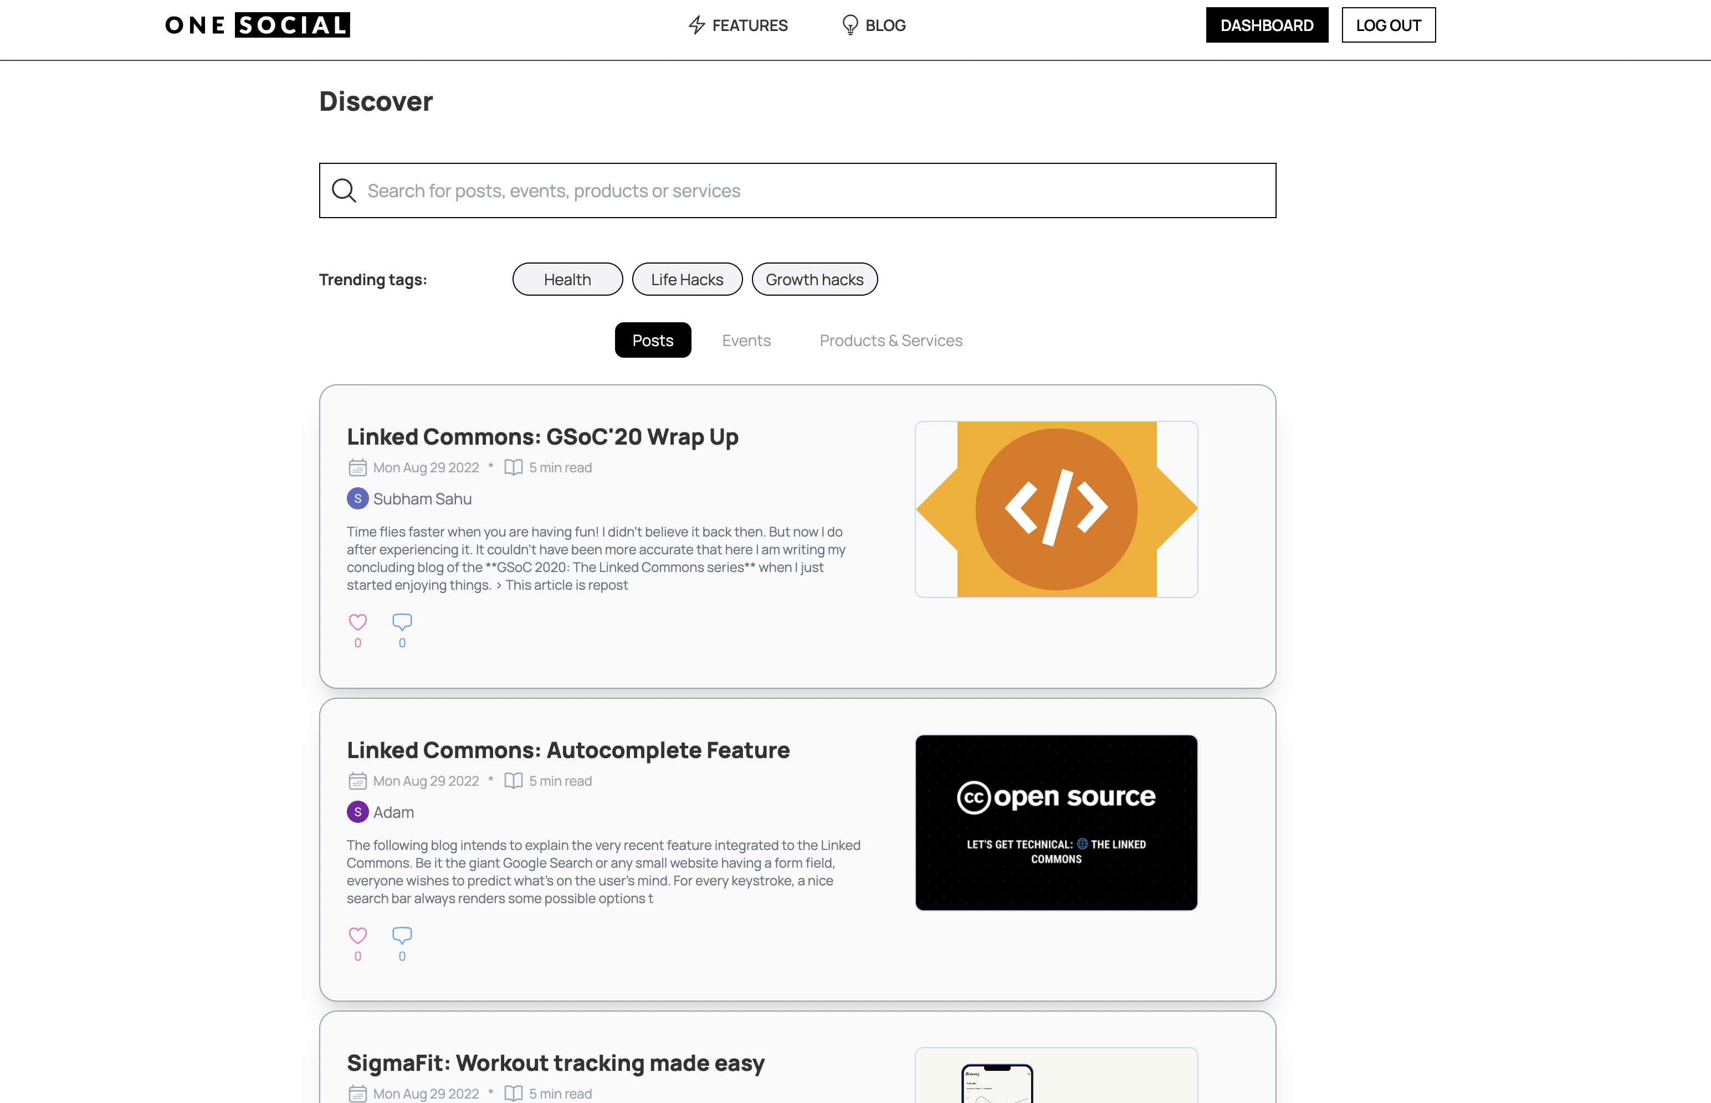Open comments on GSoC'20 Wrap Up post

coord(402,622)
